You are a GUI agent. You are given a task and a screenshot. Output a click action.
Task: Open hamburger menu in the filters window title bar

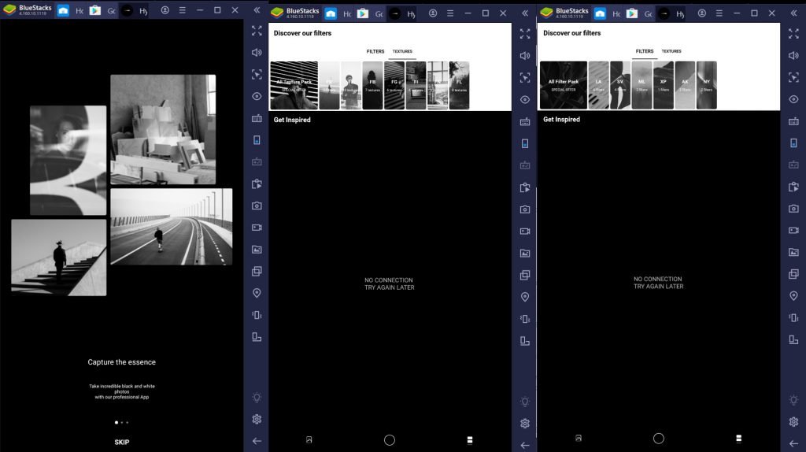719,13
